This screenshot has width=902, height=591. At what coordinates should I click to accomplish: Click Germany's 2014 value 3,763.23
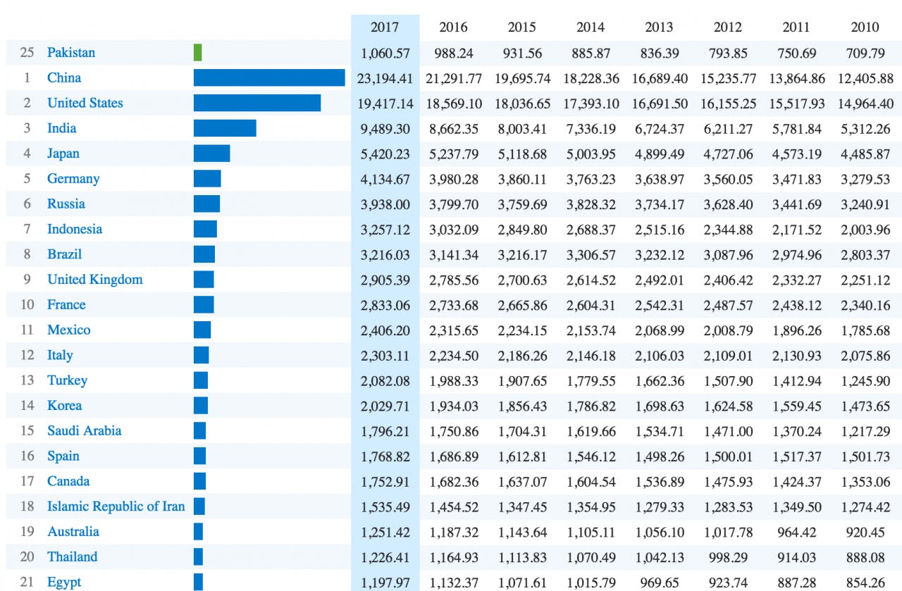pyautogui.click(x=591, y=179)
